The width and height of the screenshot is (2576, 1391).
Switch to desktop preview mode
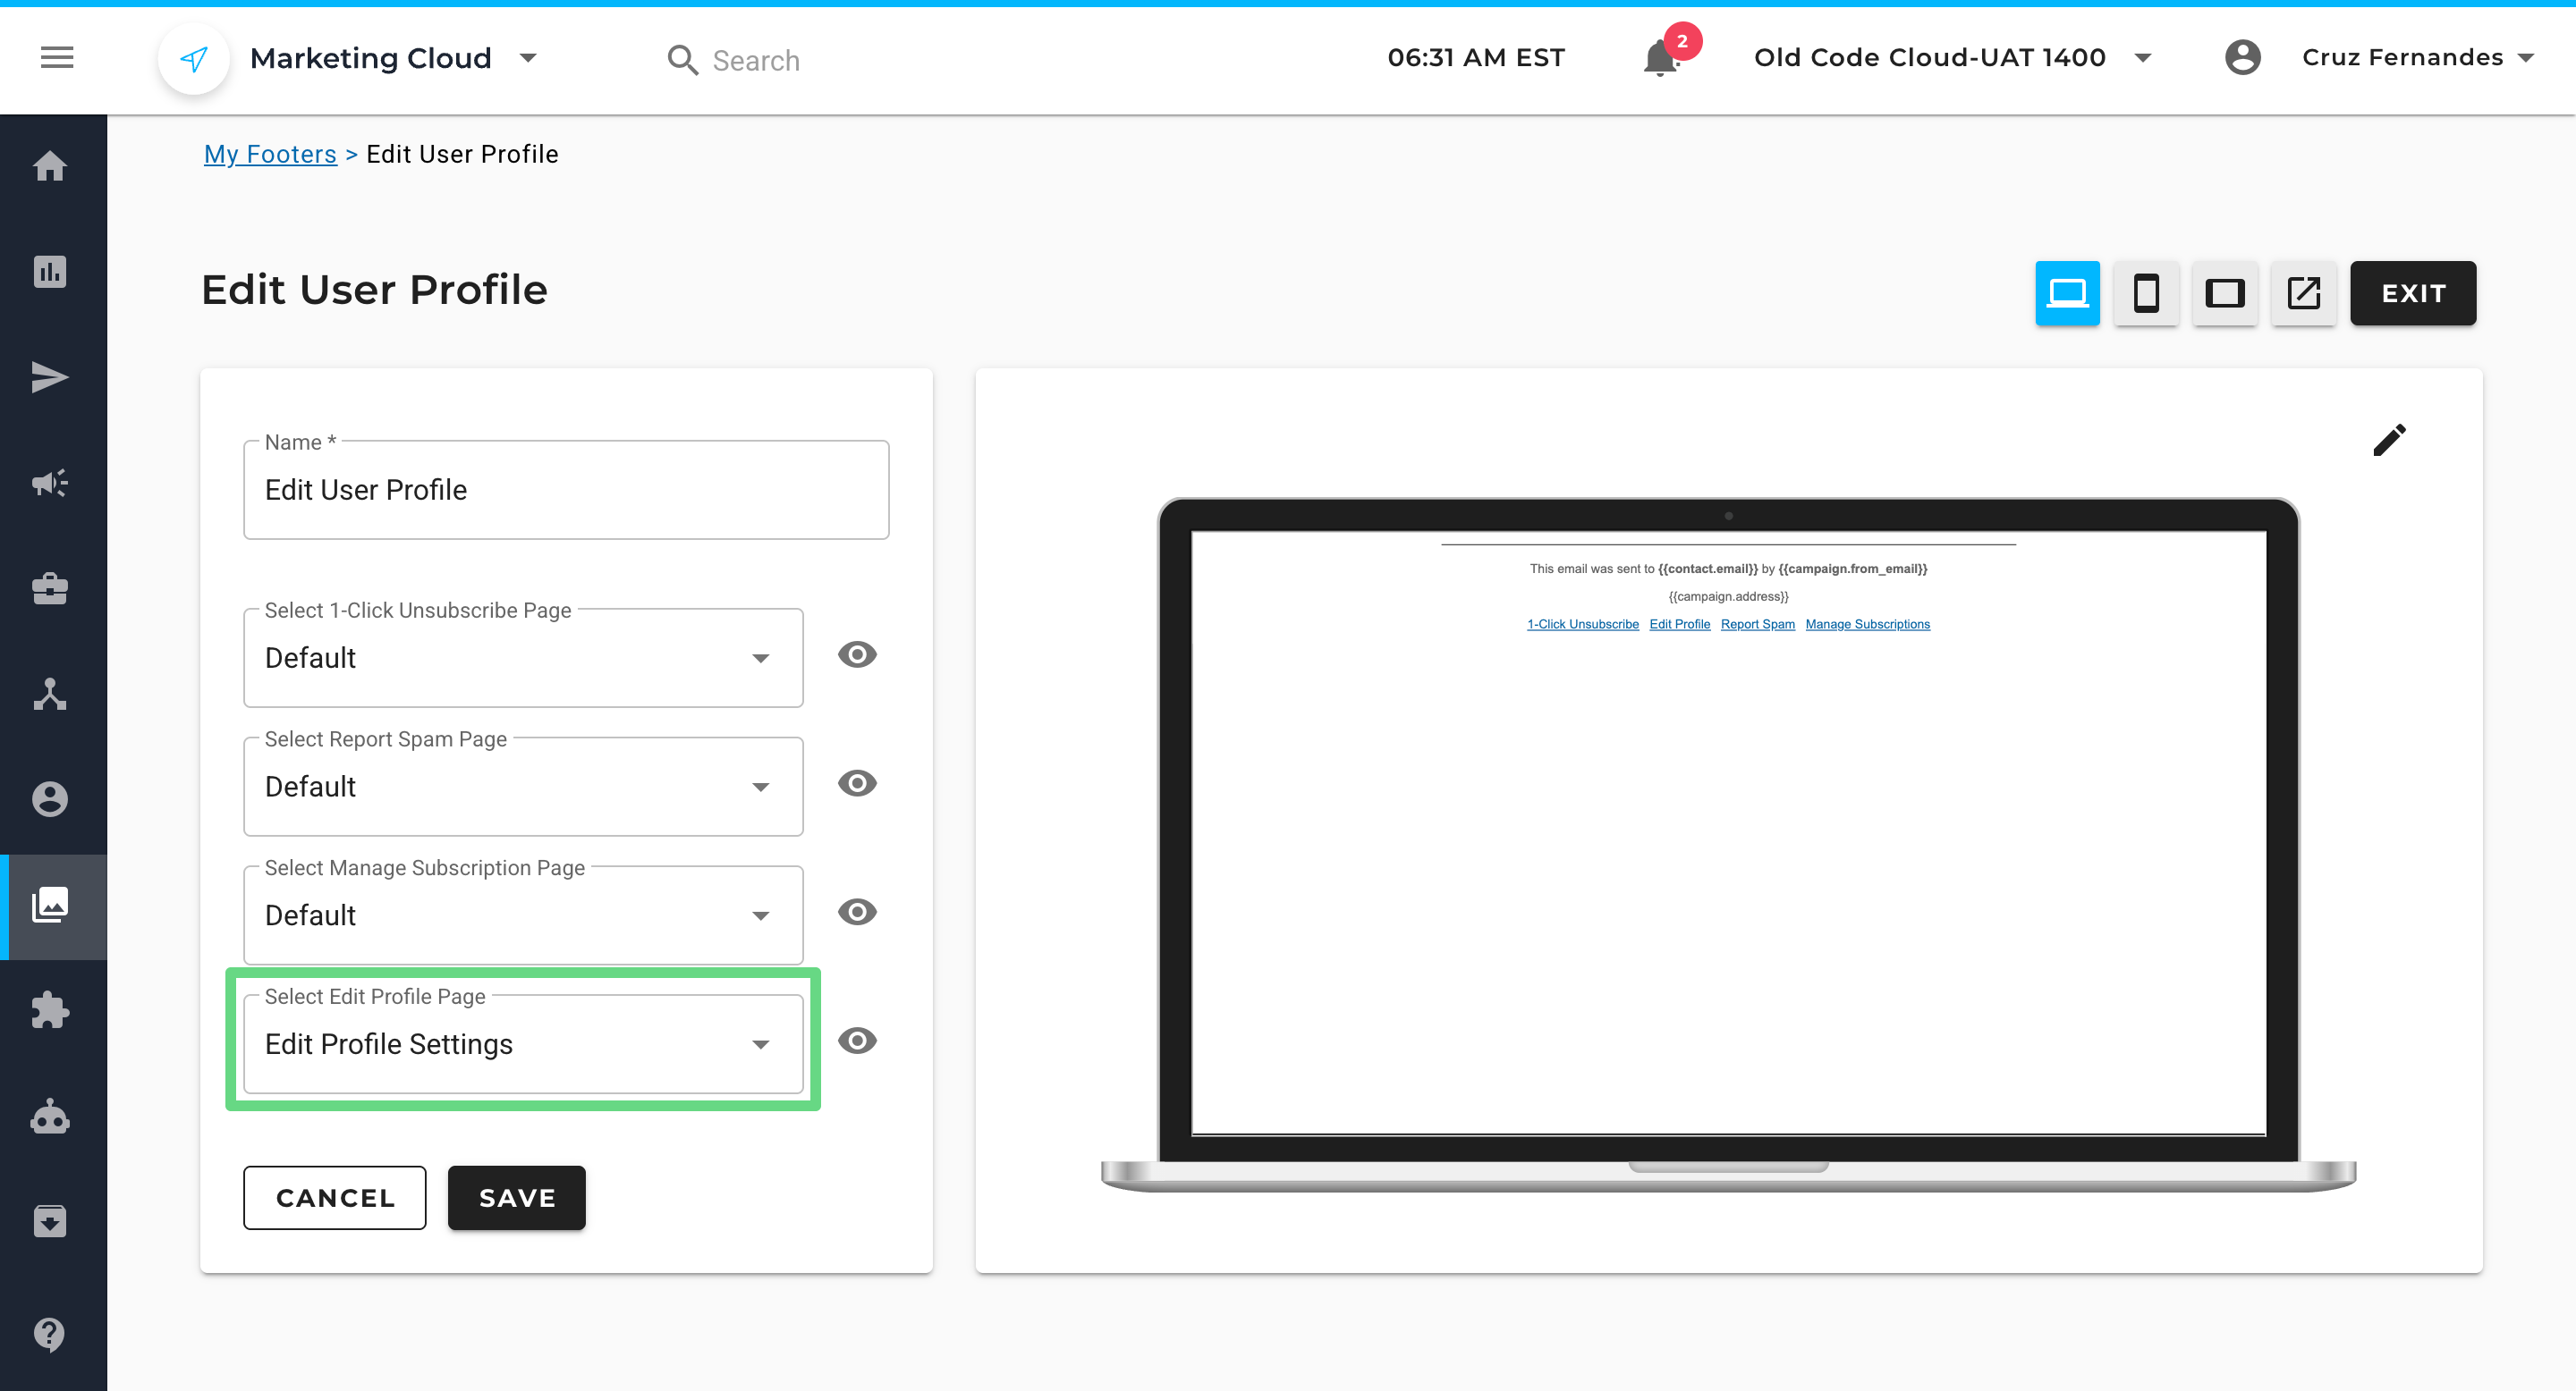coord(2067,293)
